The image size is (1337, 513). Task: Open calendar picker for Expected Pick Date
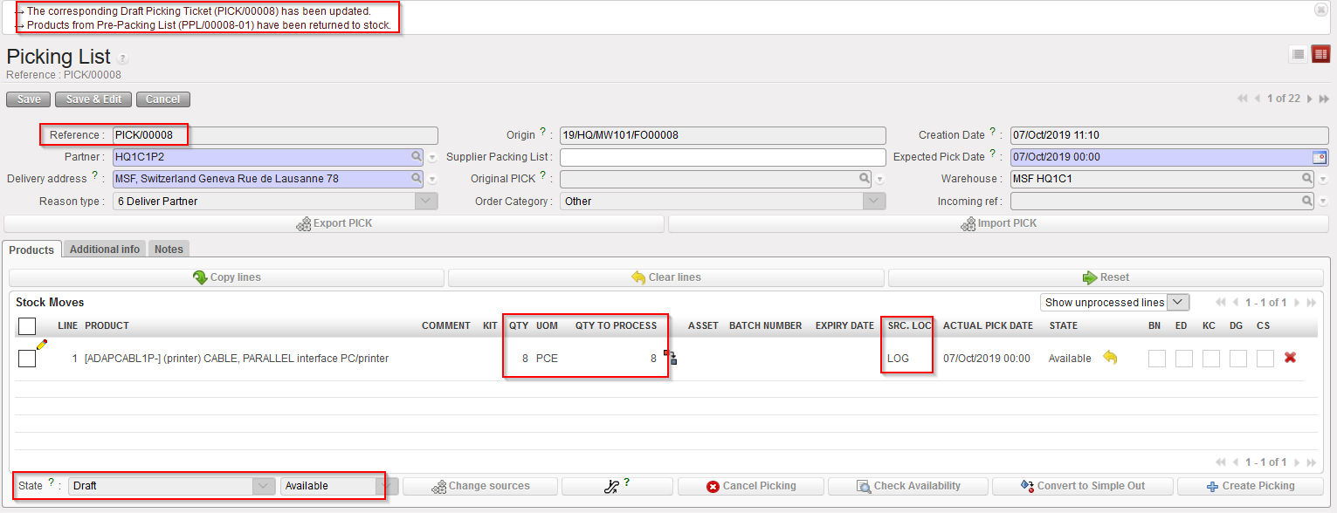coord(1319,157)
